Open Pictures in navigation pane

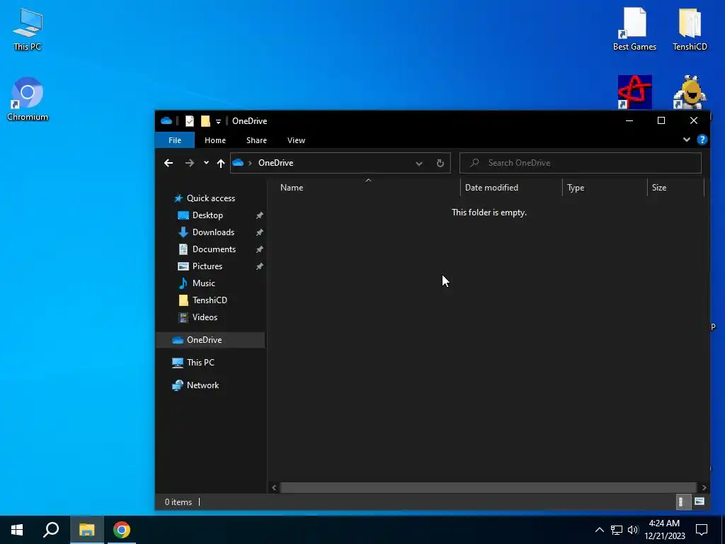(x=207, y=266)
